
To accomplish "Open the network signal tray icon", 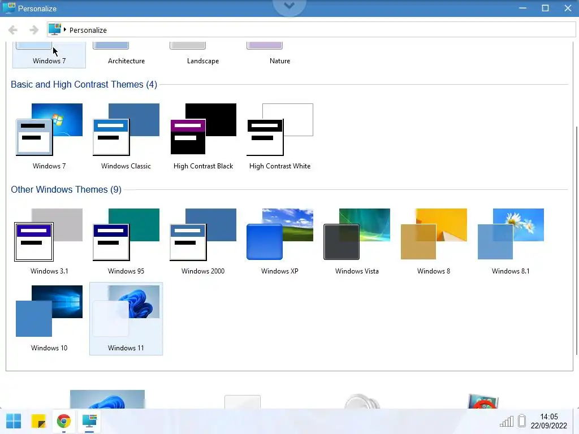I will 506,421.
